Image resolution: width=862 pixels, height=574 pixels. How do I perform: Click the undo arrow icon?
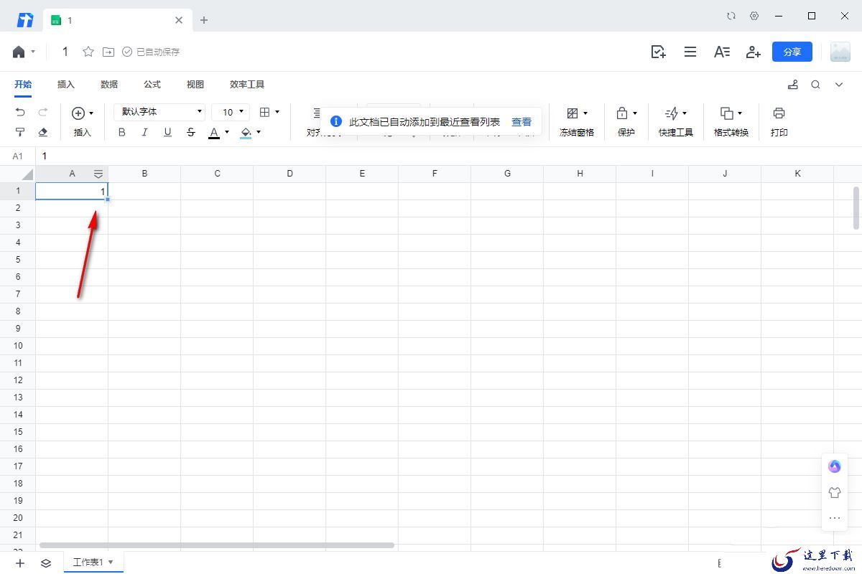20,113
